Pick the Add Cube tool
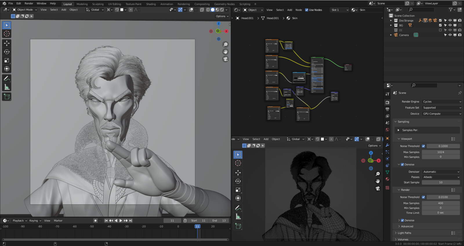The image size is (464, 246). 7,97
